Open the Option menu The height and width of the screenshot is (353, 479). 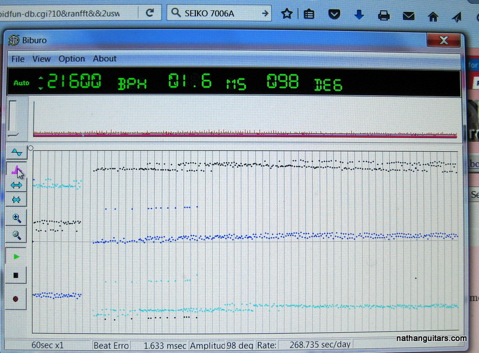[x=71, y=59]
